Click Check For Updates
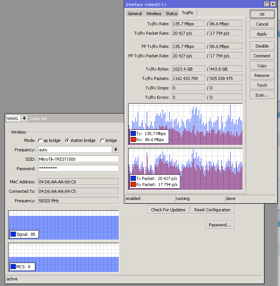The image size is (280, 286). (x=168, y=210)
